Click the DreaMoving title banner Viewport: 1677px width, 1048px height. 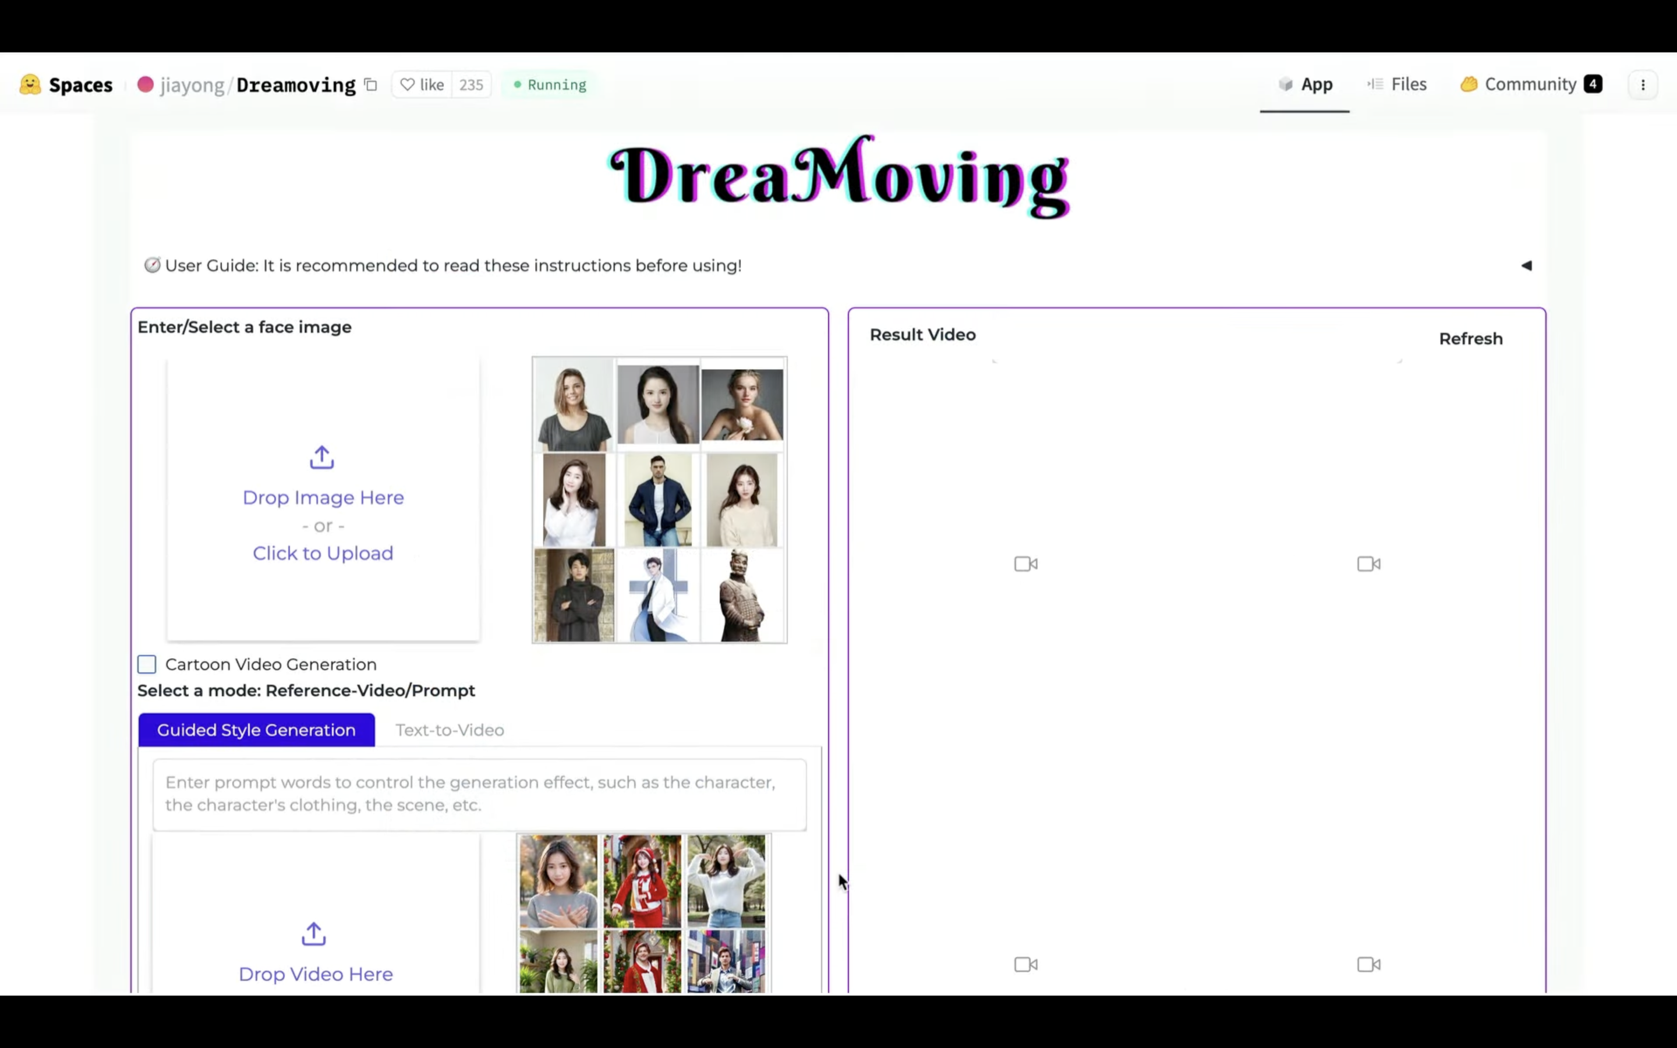click(839, 177)
